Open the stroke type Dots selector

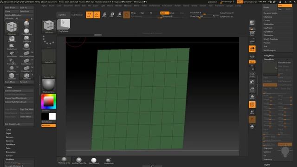click(x=48, y=41)
